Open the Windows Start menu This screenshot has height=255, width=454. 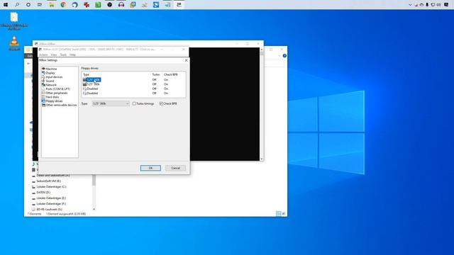coord(6,5)
